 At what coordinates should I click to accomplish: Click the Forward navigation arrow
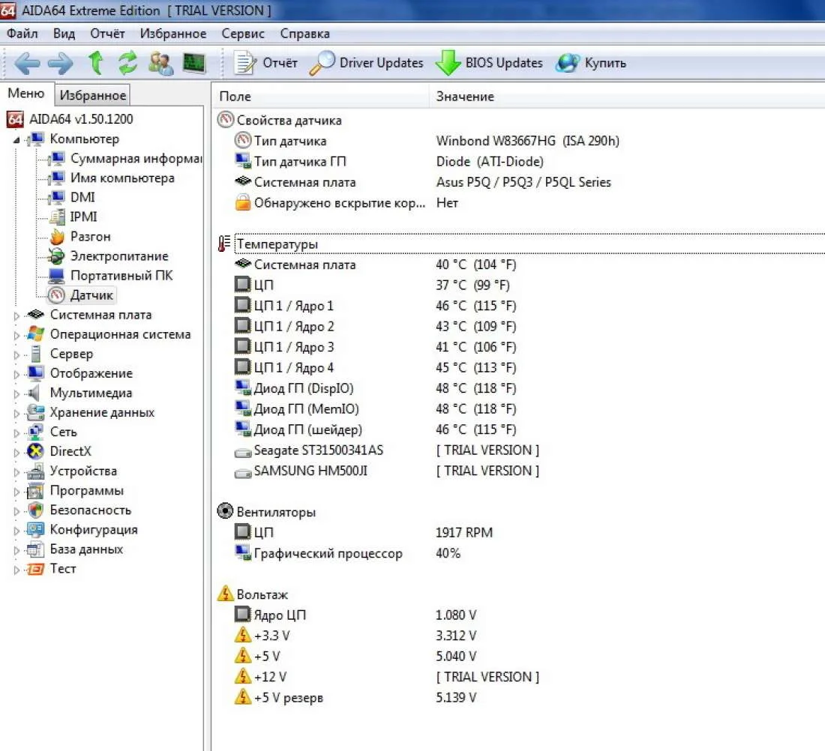click(60, 63)
